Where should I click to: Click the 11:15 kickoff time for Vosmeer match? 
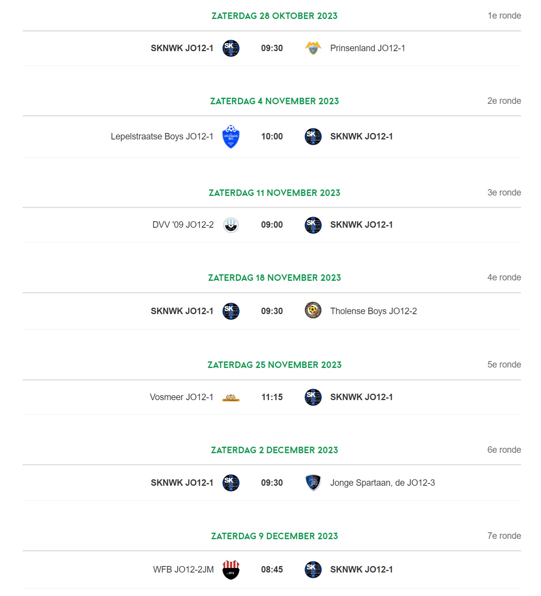(x=272, y=397)
